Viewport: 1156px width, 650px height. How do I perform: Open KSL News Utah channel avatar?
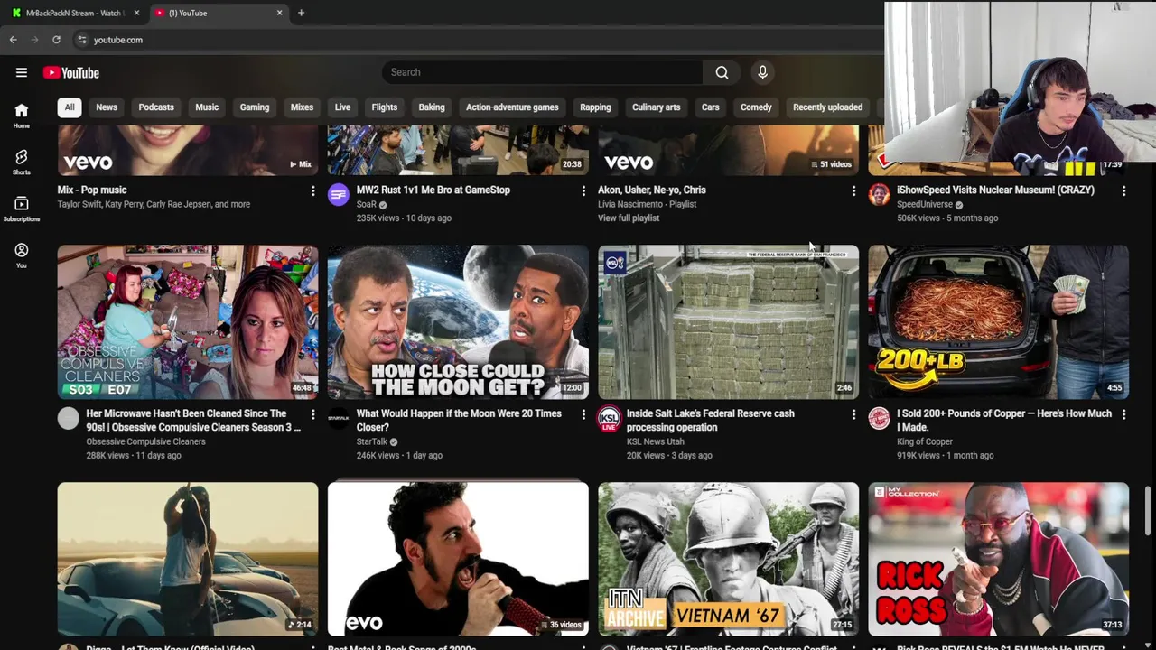[x=610, y=418]
